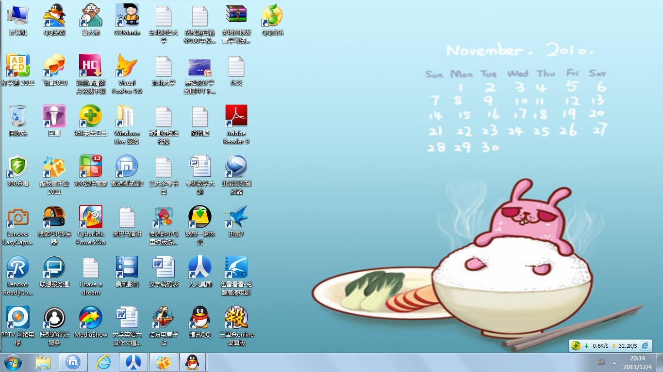Launch the 迅雷7 shortcut
The width and height of the screenshot is (663, 372).
(x=236, y=221)
